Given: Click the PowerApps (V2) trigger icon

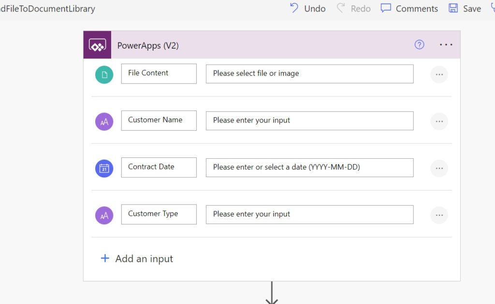Looking at the screenshot, I should pos(97,44).
